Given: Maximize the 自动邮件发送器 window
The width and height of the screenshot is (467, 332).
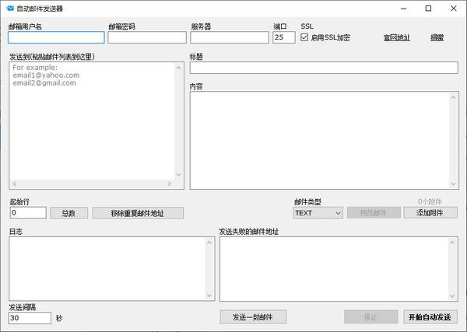Looking at the screenshot, I should [428, 9].
